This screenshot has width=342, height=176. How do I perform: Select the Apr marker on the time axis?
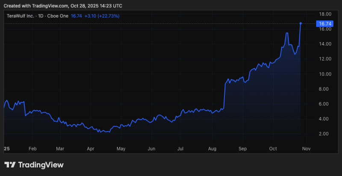90,149
